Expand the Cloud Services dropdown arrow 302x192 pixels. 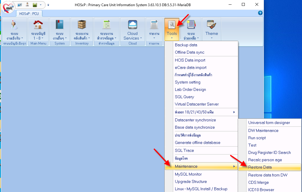pos(141,38)
